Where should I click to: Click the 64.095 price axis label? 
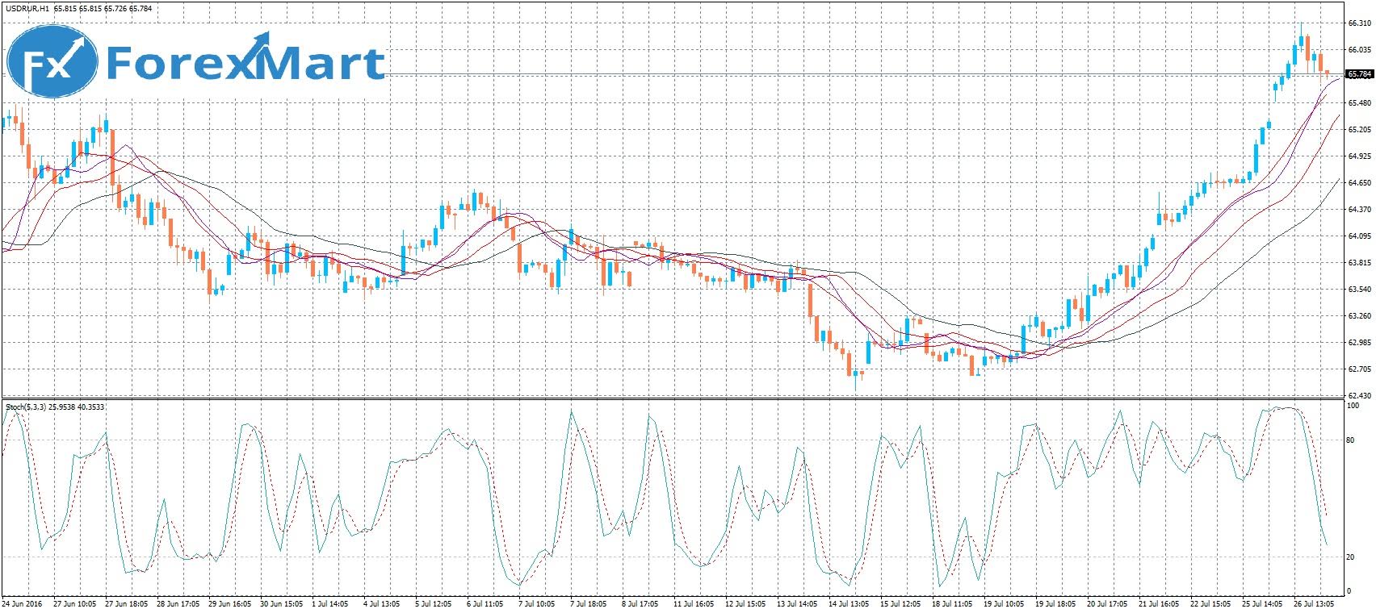click(1359, 236)
